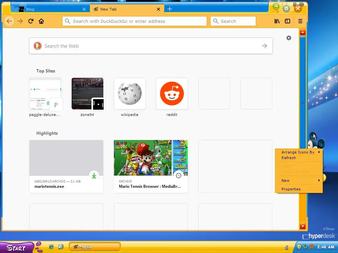Screen dimensions: 338x253
Task: Open a new tab with plus button
Action: 170,9
